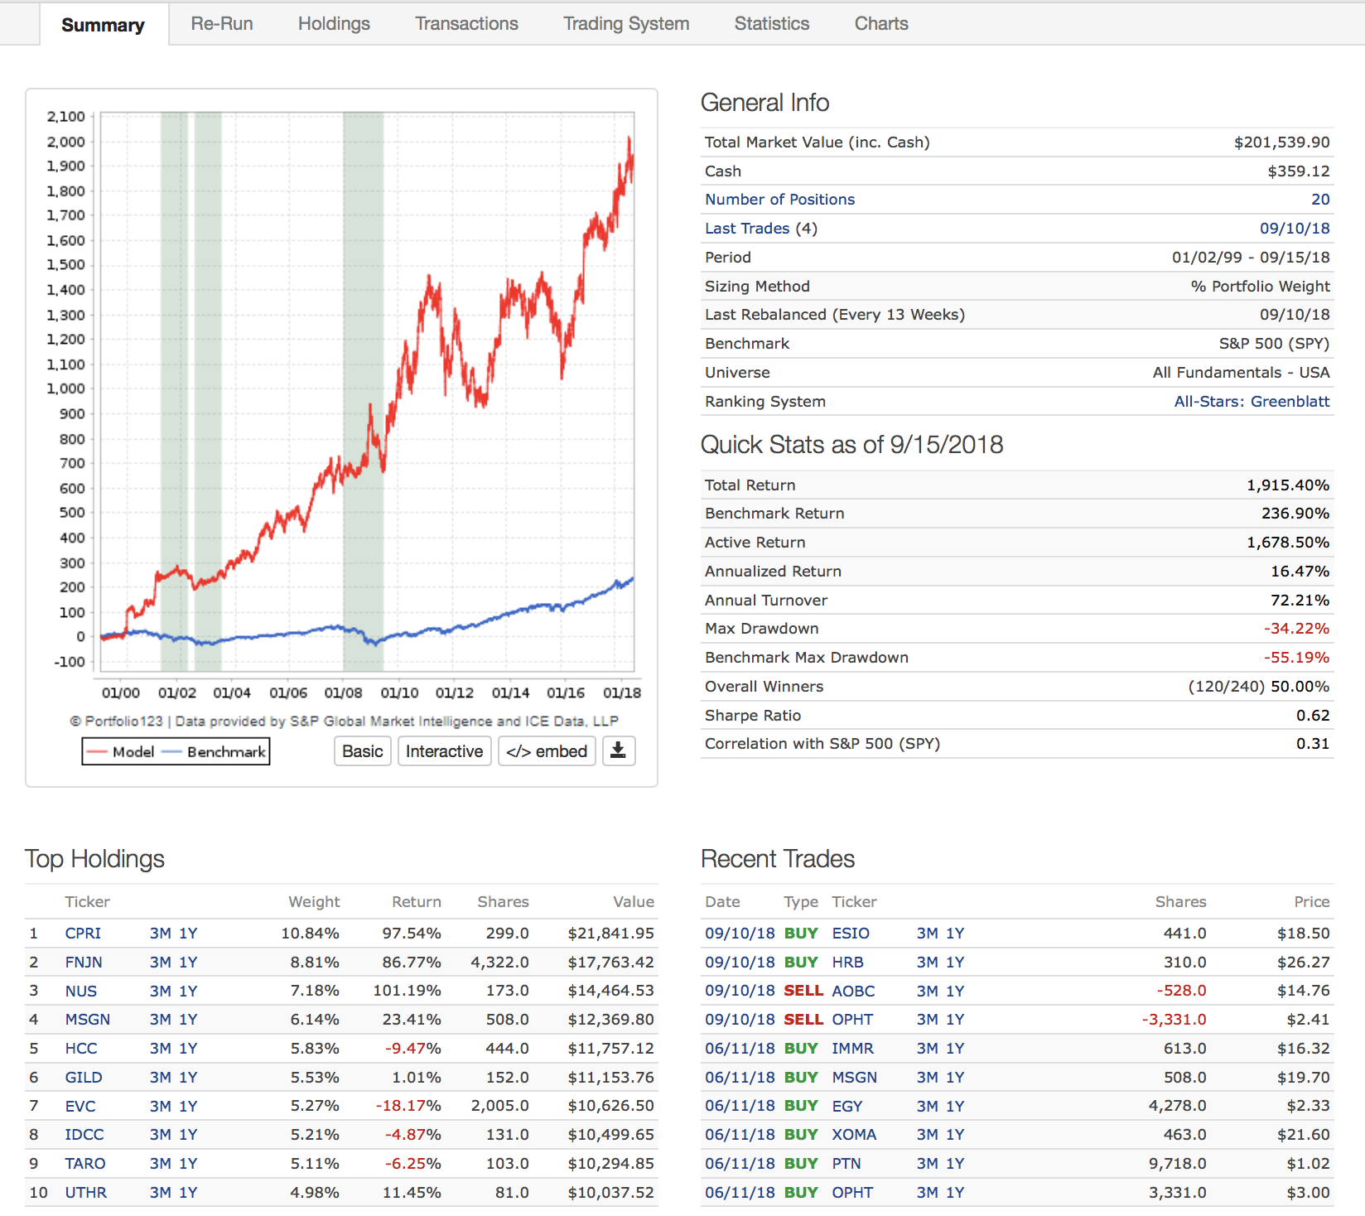Open the Last Trades link
The height and width of the screenshot is (1216, 1365).
(x=747, y=229)
